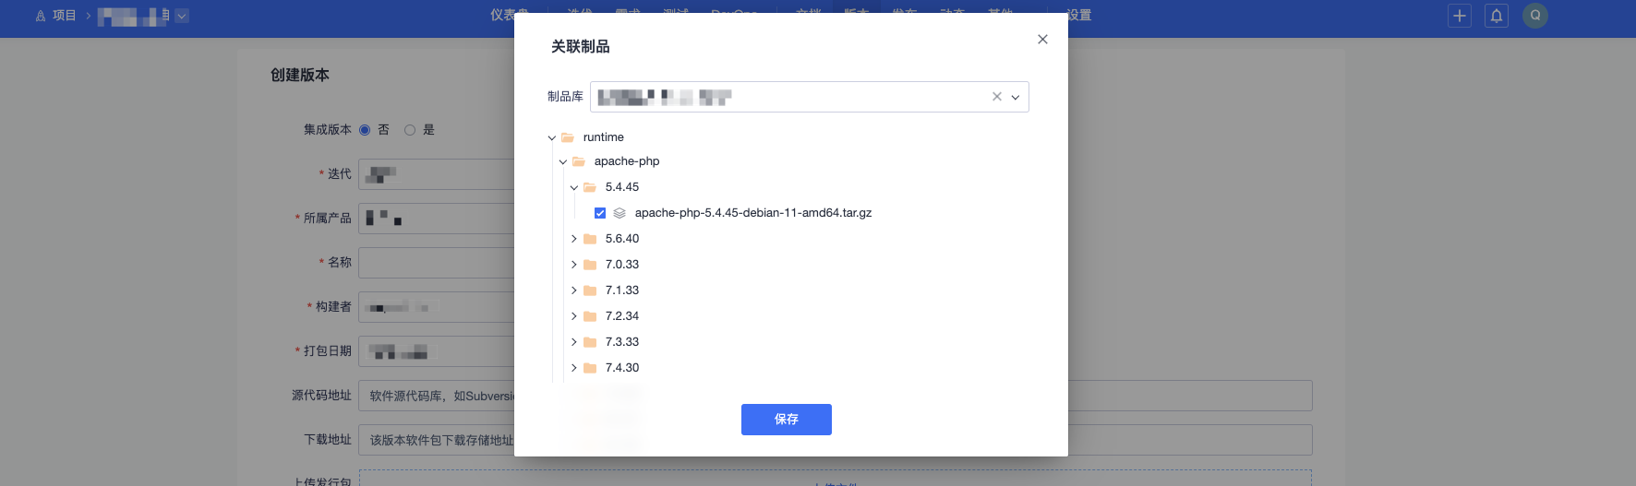Open the 设置 menu item

[1079, 16]
